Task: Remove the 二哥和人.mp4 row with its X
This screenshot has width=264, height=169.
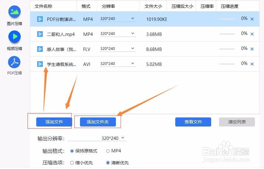Action: (x=252, y=34)
